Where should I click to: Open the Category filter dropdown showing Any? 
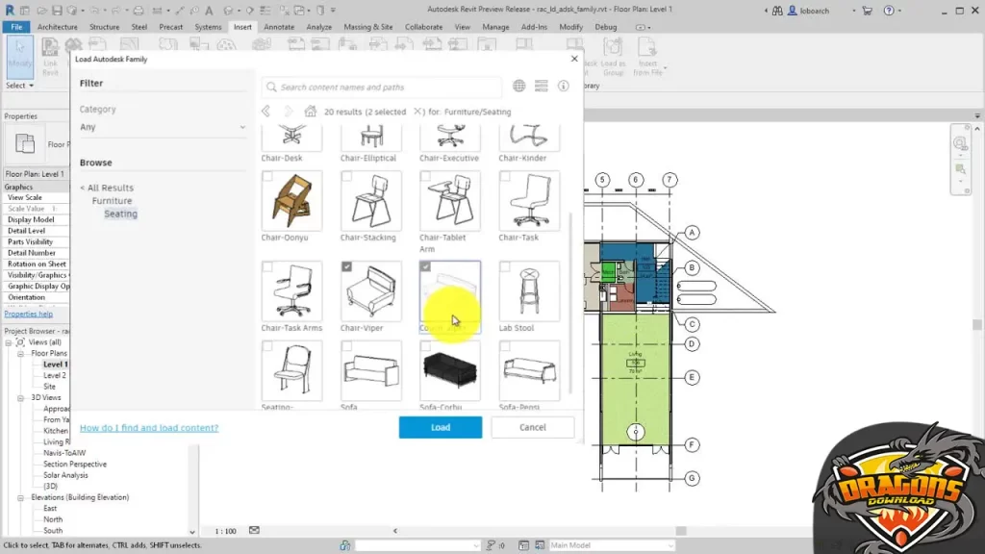coord(164,126)
